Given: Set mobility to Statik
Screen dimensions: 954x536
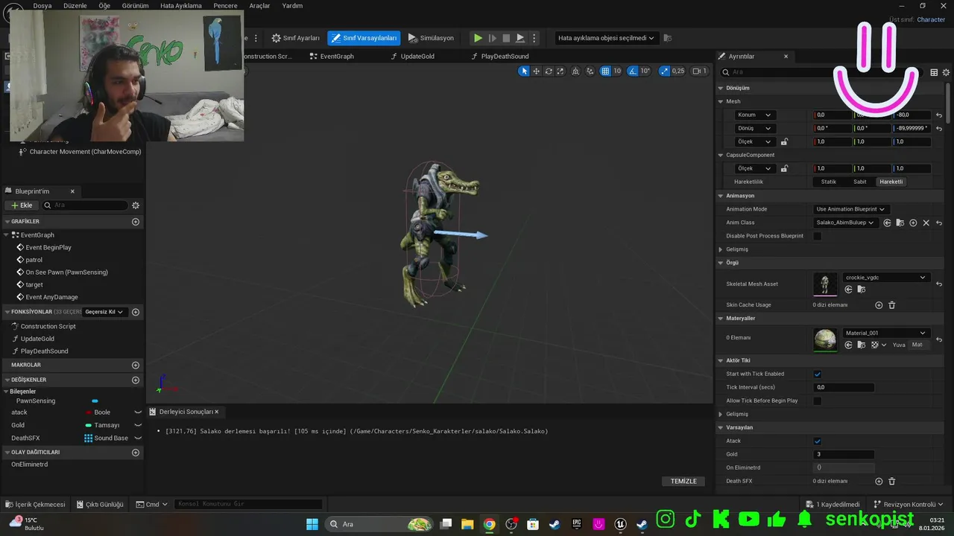Looking at the screenshot, I should (x=829, y=182).
